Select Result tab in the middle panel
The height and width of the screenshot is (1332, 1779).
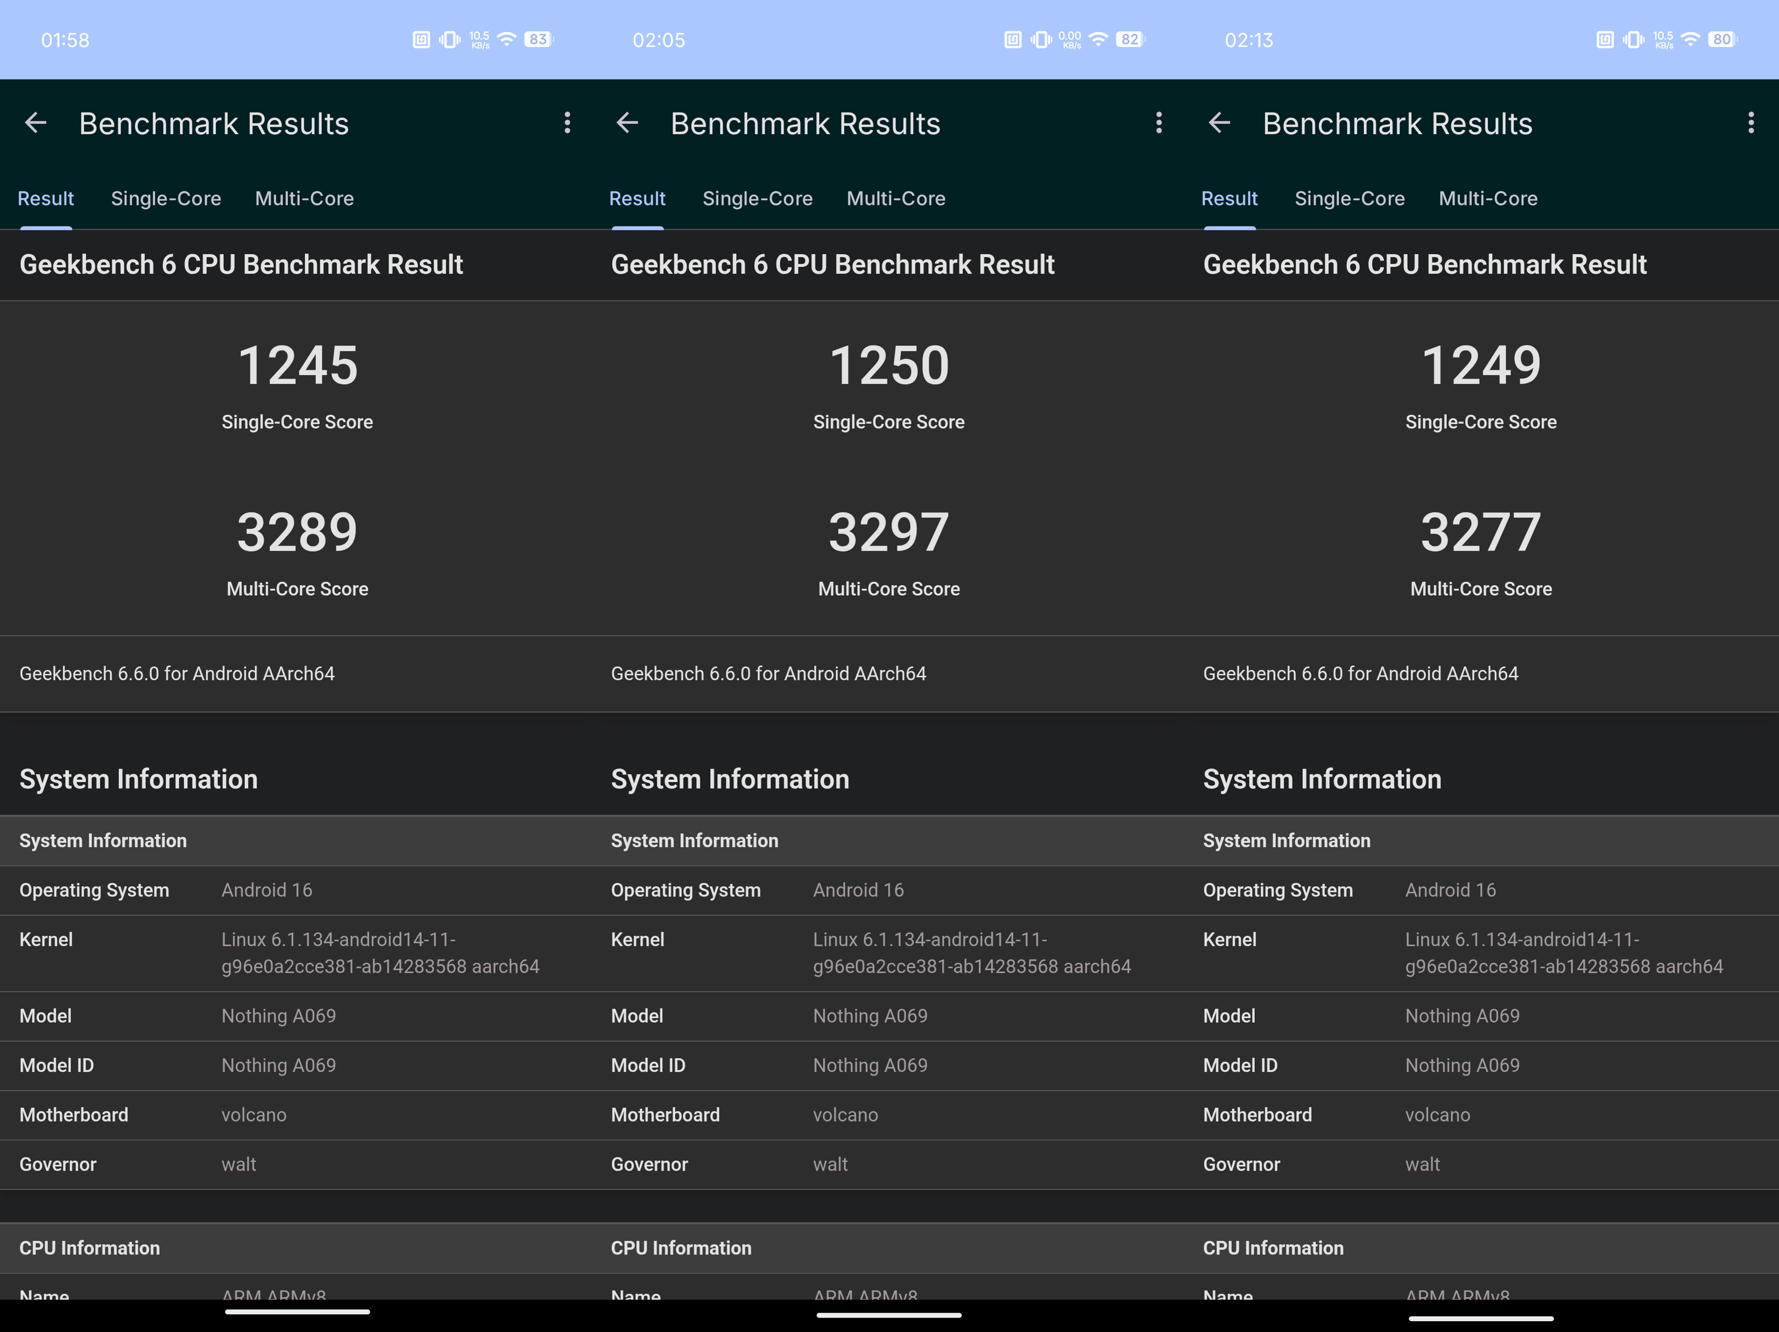pyautogui.click(x=637, y=199)
